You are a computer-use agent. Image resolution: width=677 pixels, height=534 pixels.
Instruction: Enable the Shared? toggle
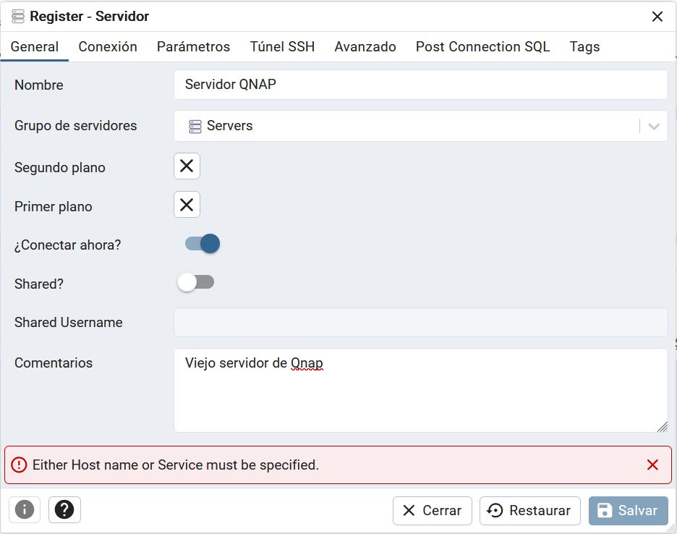point(196,282)
